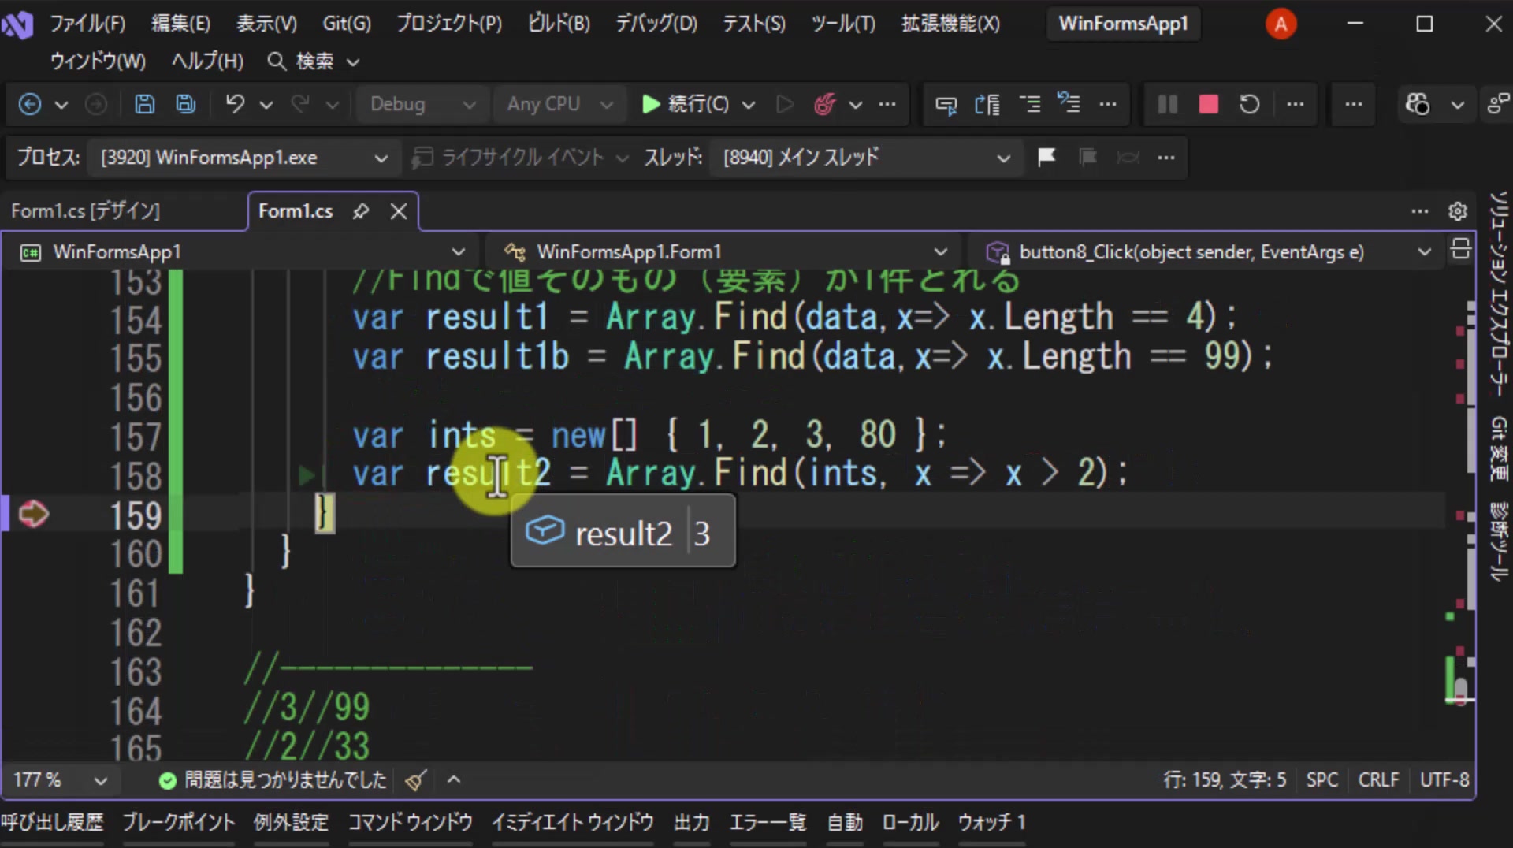Continue execution with 続行(C) button
The height and width of the screenshot is (848, 1513).
point(686,104)
